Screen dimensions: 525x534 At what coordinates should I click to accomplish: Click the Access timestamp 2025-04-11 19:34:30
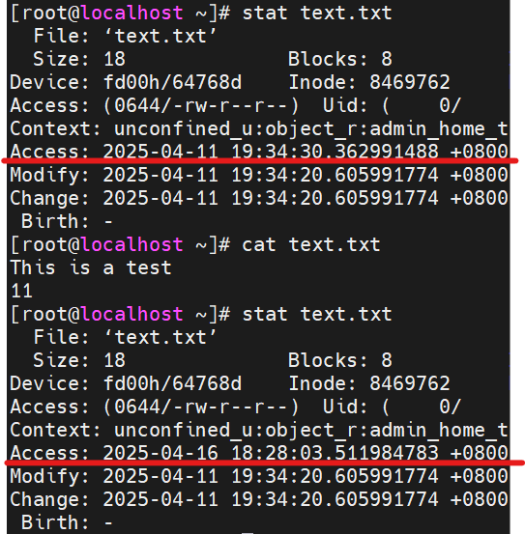(306, 152)
